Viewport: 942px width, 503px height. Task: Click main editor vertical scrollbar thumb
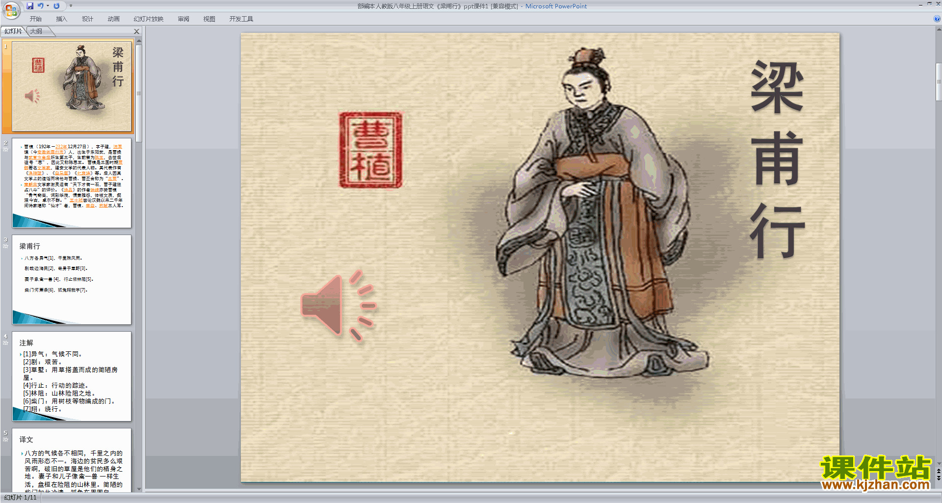coord(939,82)
